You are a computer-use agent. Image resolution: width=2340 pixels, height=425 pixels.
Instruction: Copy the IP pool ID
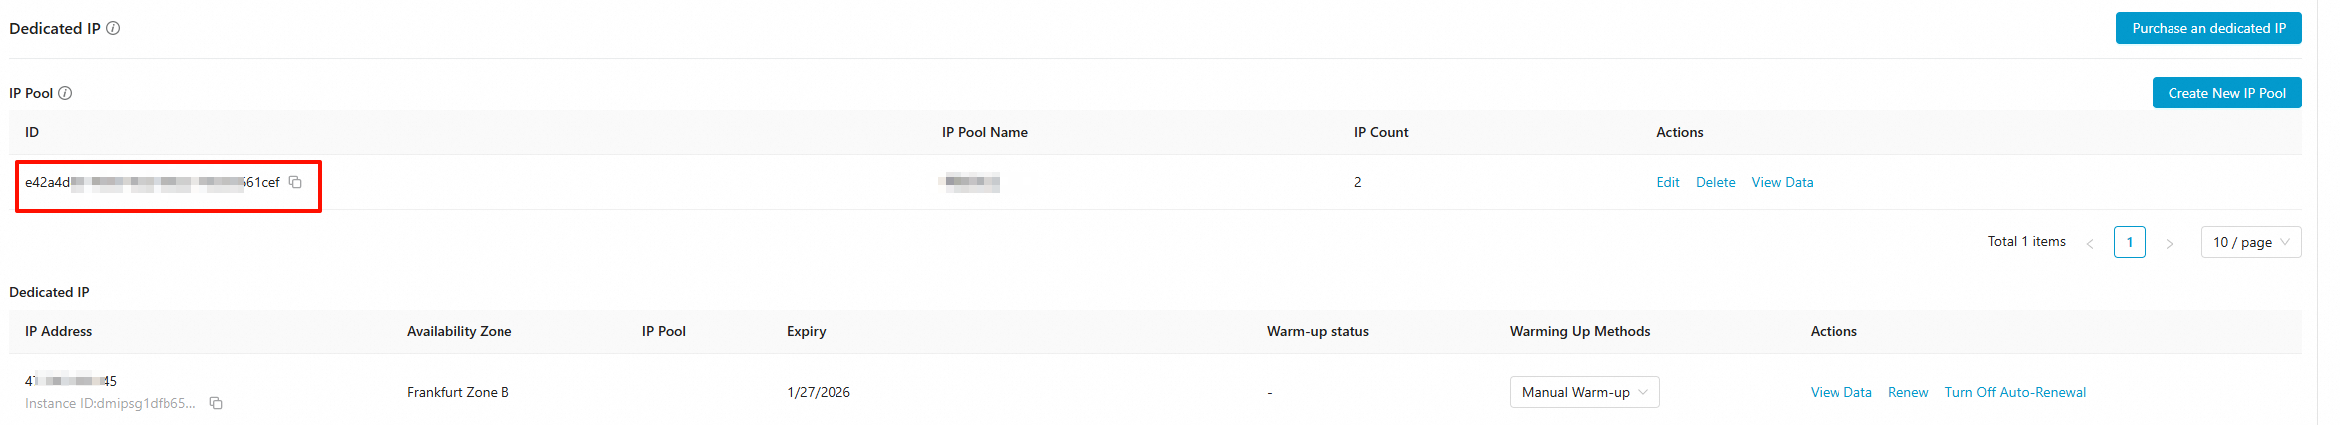click(x=295, y=182)
